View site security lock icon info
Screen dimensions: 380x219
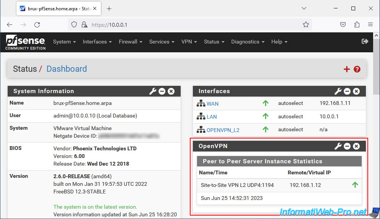84,25
